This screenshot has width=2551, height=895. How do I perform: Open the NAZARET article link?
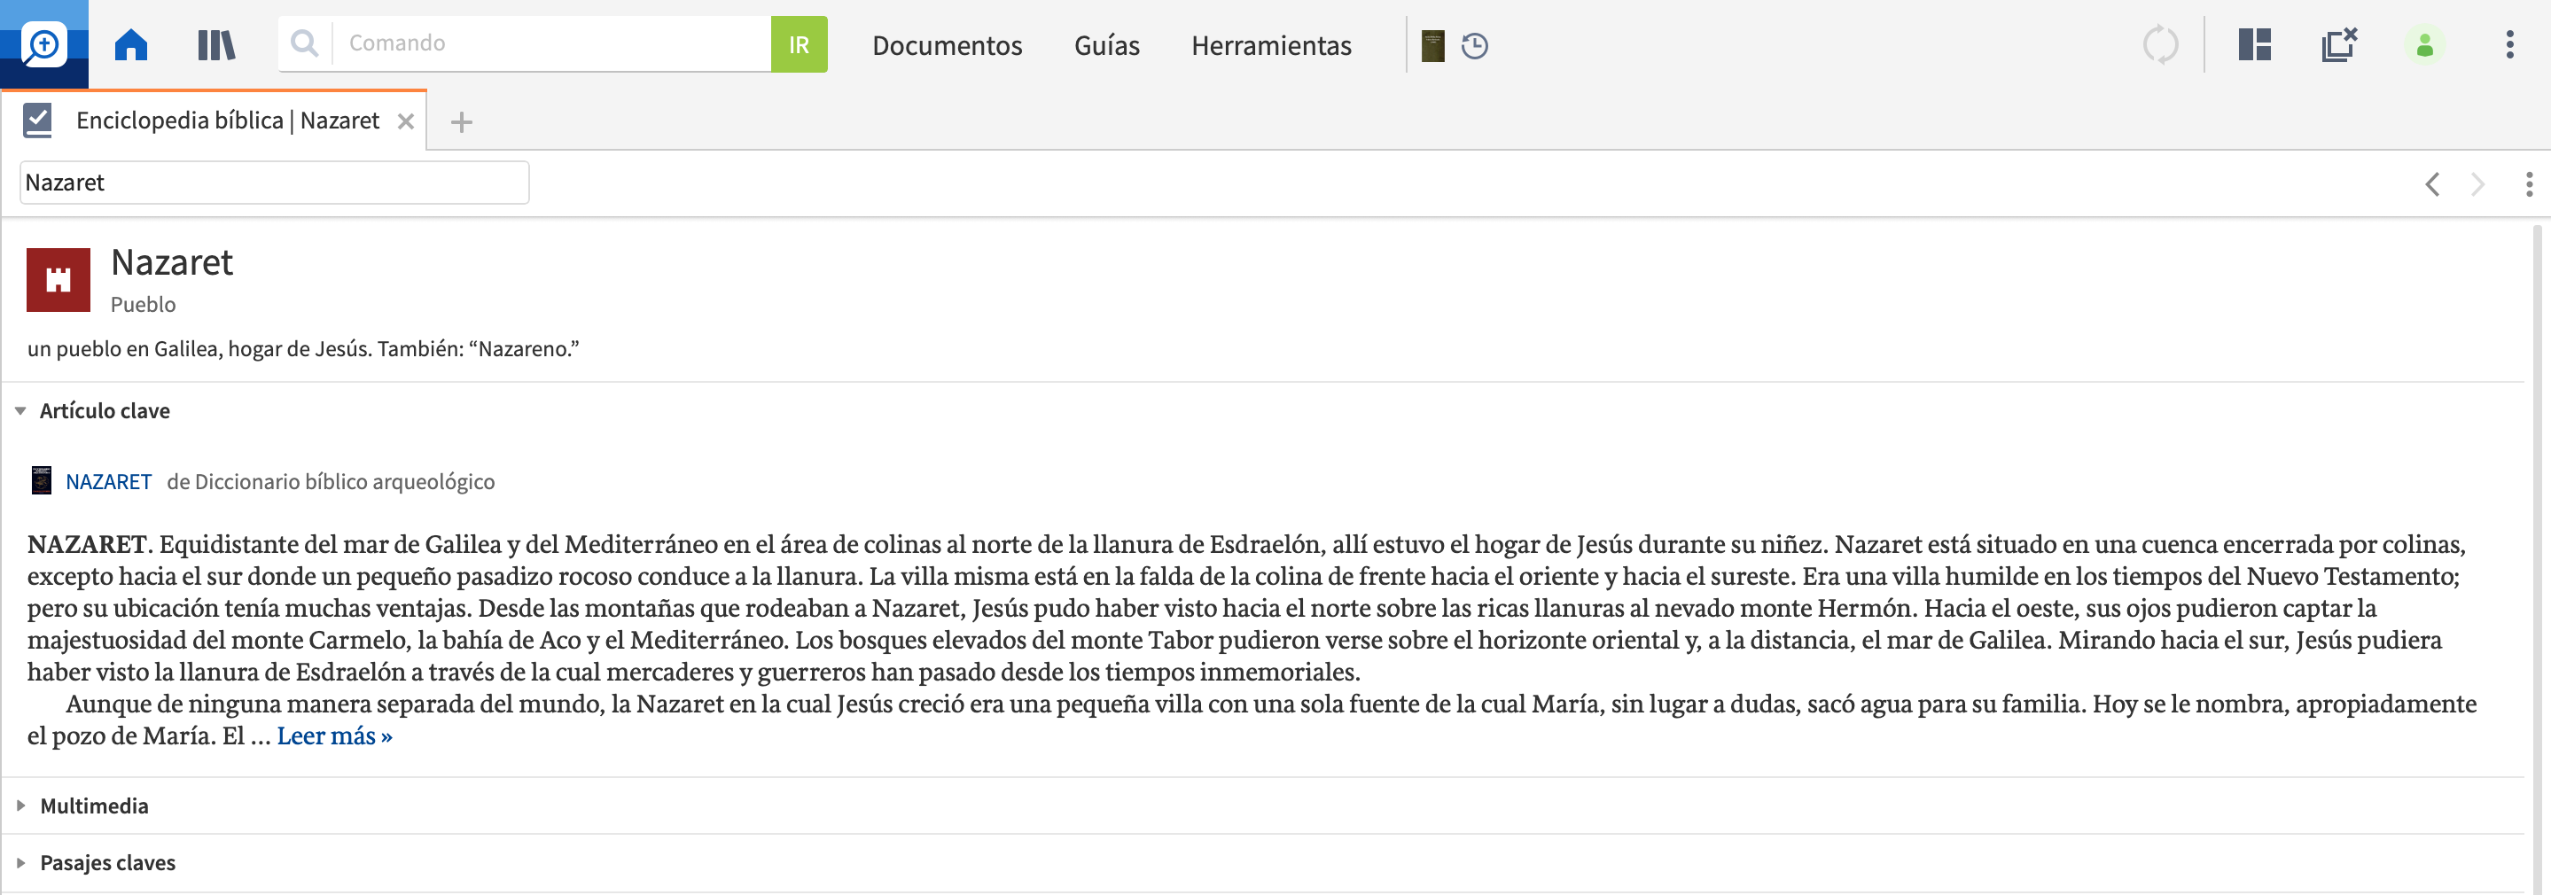pyautogui.click(x=108, y=482)
